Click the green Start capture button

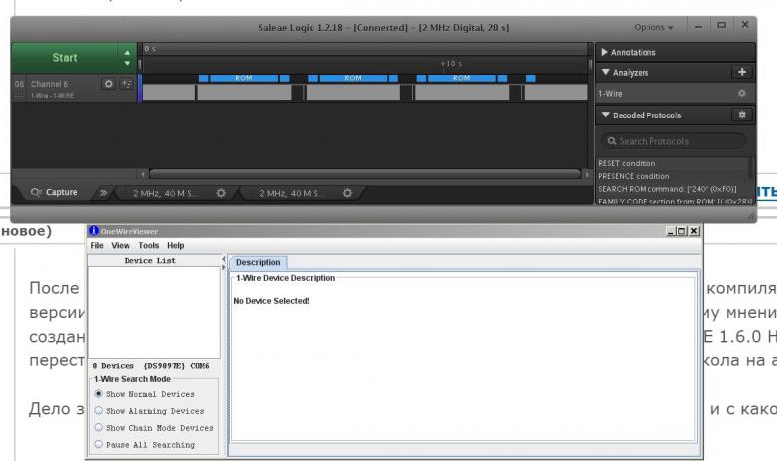tap(65, 58)
